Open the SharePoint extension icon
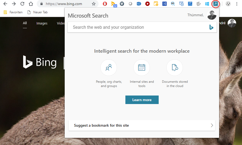This screenshot has width=242, height=145. [x=139, y=4]
